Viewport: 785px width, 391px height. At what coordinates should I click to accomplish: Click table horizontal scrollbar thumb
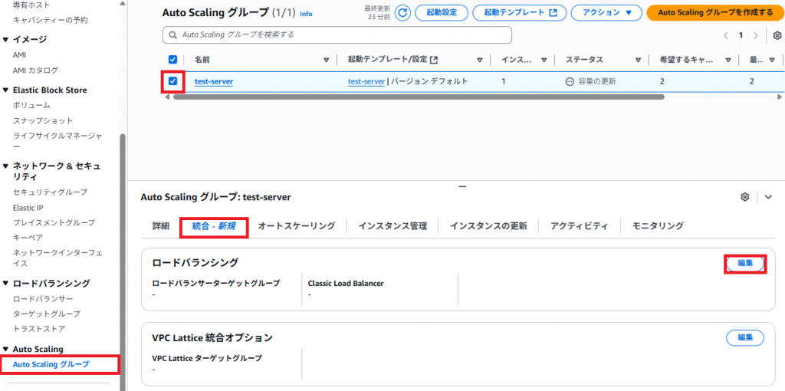(419, 97)
